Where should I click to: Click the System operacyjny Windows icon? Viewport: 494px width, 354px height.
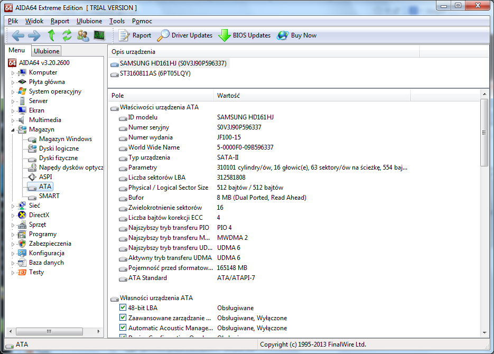tap(22, 91)
